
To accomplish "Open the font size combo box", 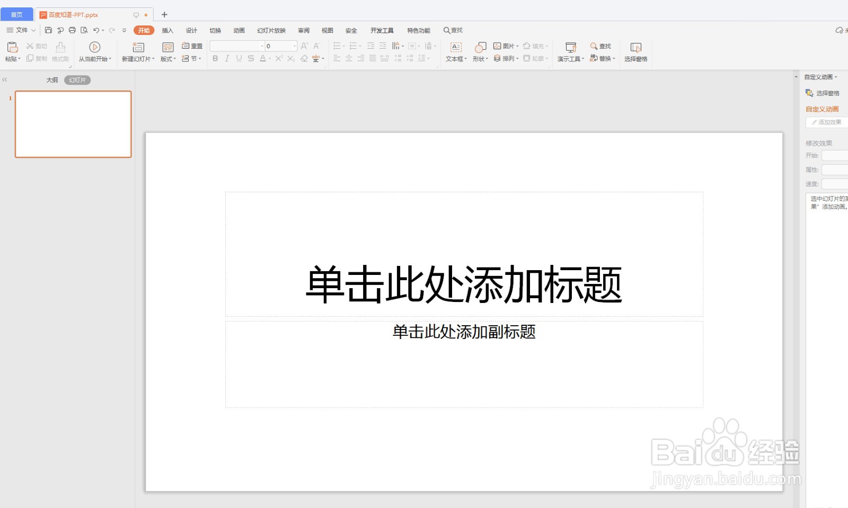I will click(x=281, y=46).
